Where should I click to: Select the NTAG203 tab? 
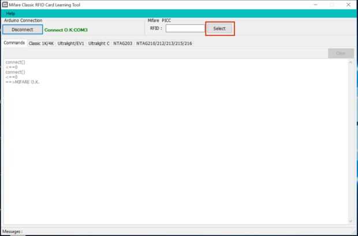[123, 43]
